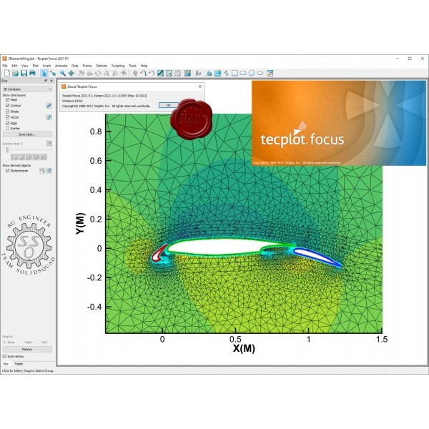Click the Zone Style... button

coord(27,134)
